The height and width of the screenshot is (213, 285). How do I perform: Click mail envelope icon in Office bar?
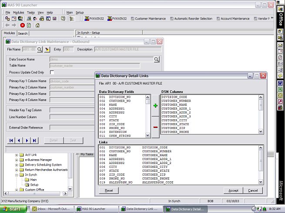(280, 45)
